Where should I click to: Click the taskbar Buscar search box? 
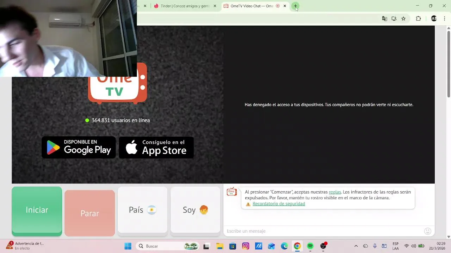168,246
